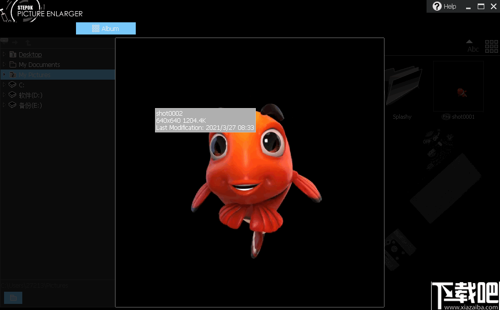Expand the 软件(D:) drive node
Screen dimensions: 500x310
4,95
